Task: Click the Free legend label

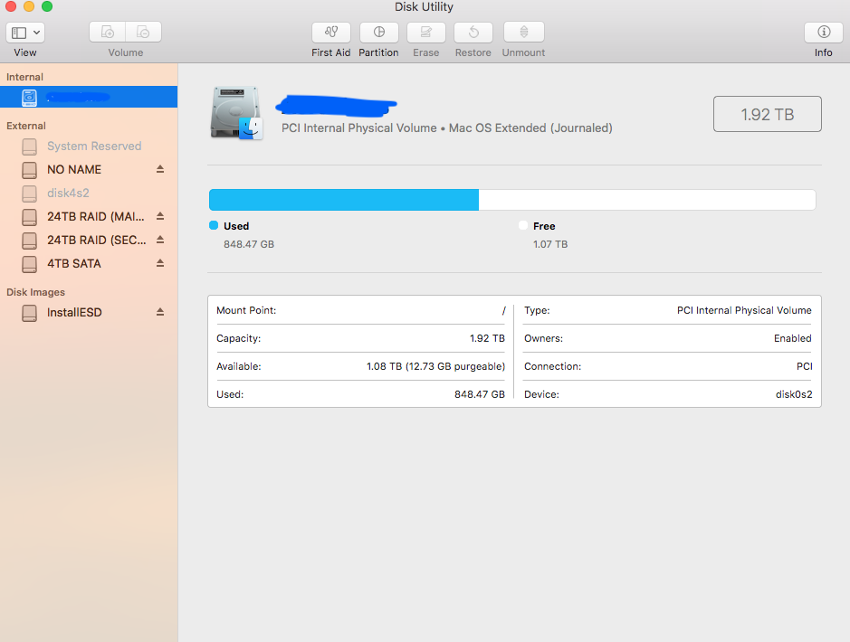Action: coord(544,226)
